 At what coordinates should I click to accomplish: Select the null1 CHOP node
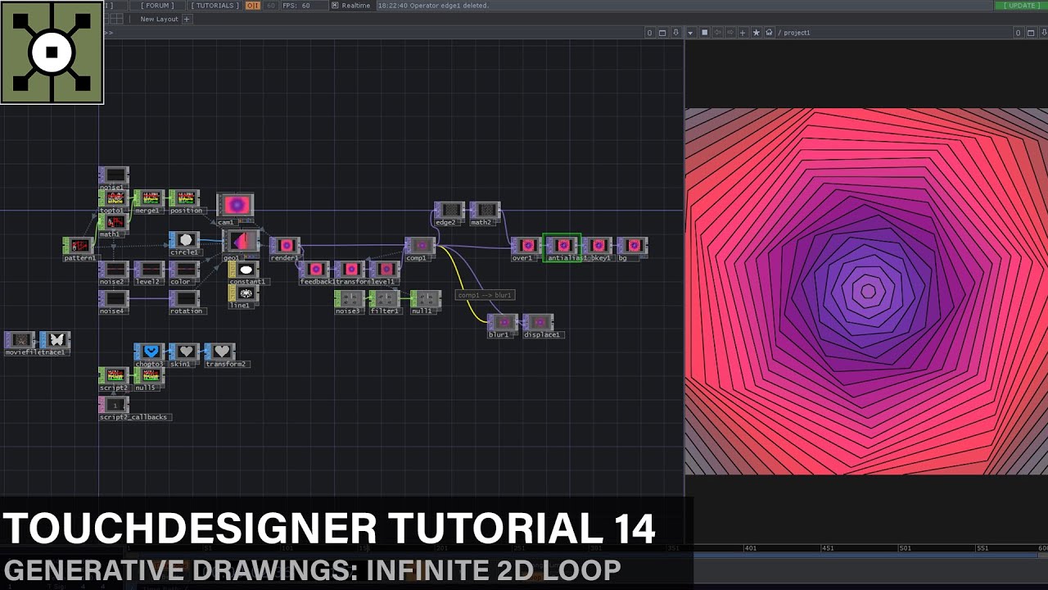[x=426, y=299]
